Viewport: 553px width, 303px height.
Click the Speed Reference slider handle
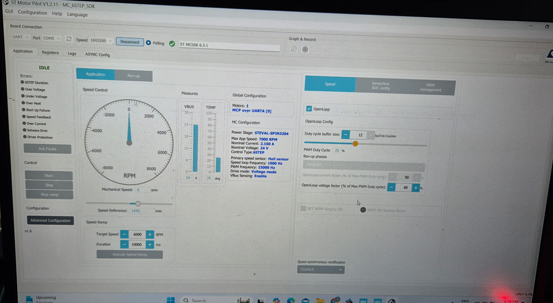click(138, 203)
